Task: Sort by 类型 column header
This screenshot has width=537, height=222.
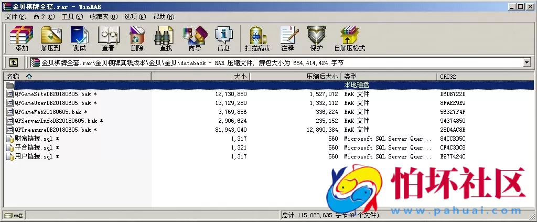Action: 390,77
